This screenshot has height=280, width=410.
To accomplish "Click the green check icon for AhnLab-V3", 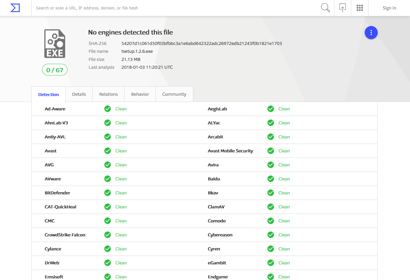I will pyautogui.click(x=108, y=123).
